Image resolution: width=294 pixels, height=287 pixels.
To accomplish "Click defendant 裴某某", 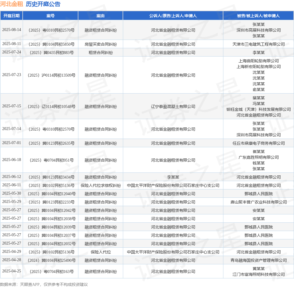I will point(259,98).
